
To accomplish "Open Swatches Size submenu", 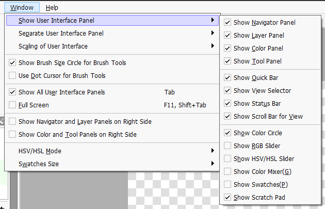I will coord(112,164).
